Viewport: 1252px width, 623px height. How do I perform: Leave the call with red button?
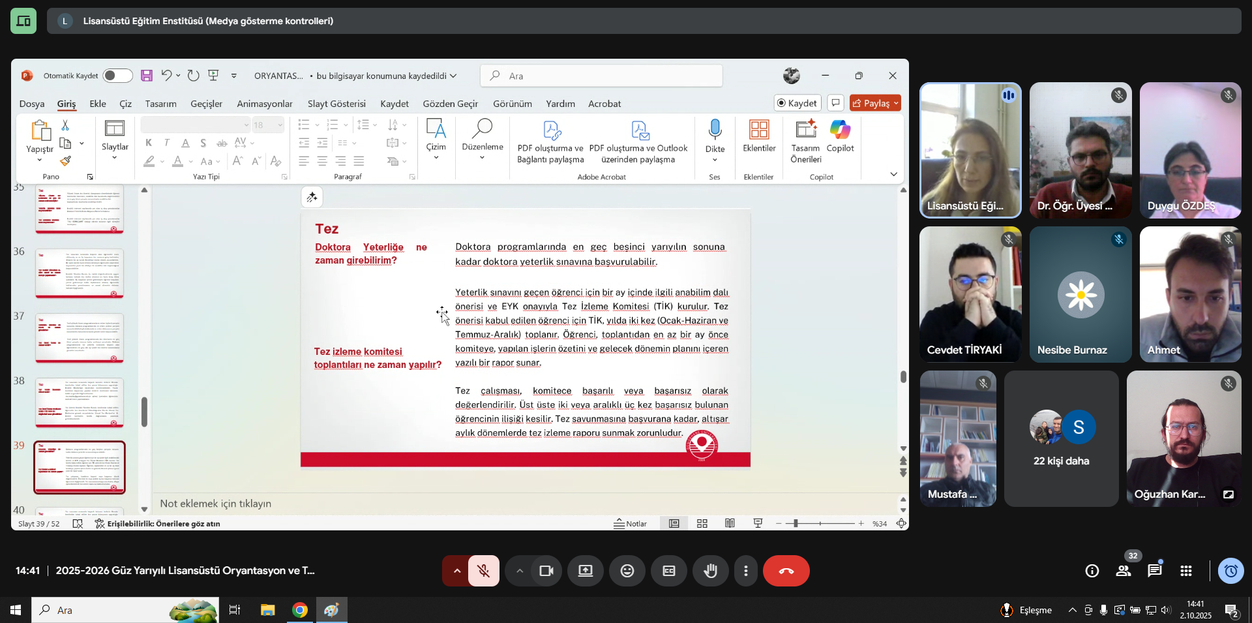pos(786,571)
